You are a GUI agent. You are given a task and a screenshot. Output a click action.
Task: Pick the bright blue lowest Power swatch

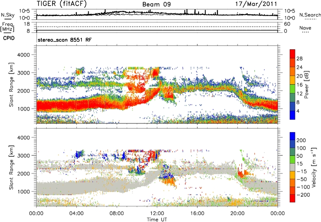coord(293,115)
